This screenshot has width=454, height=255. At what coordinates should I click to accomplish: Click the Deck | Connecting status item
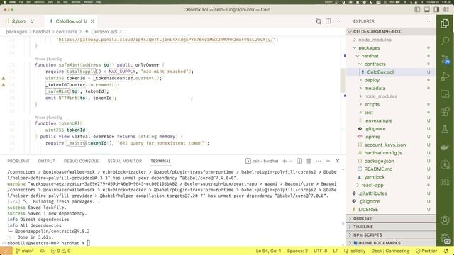coord(390,251)
